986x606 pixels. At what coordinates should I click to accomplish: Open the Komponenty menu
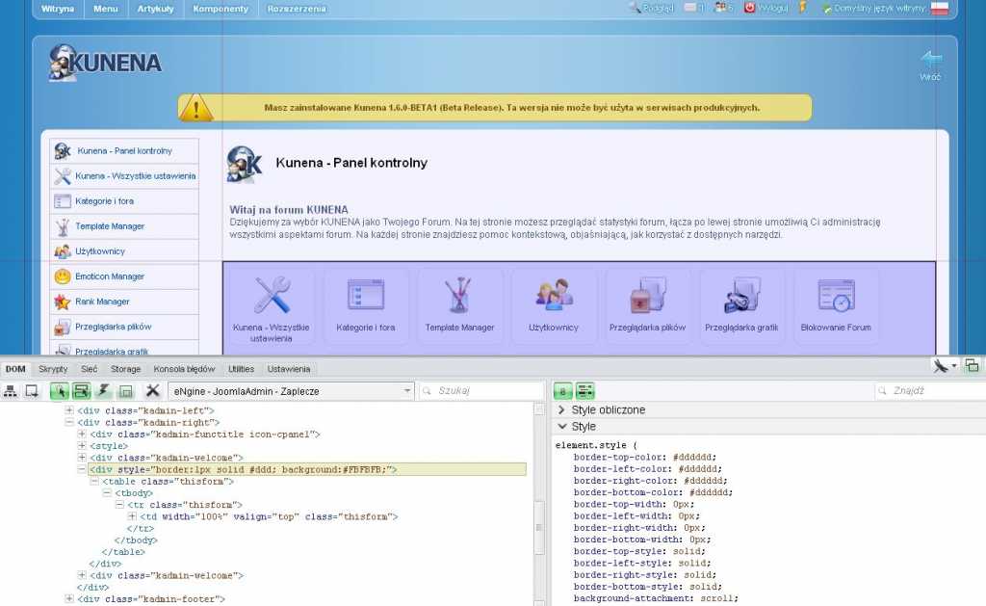[220, 9]
